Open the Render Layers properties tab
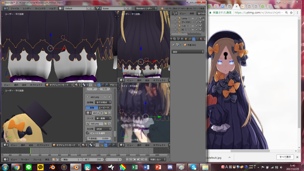The height and width of the screenshot is (171, 304). (175, 39)
